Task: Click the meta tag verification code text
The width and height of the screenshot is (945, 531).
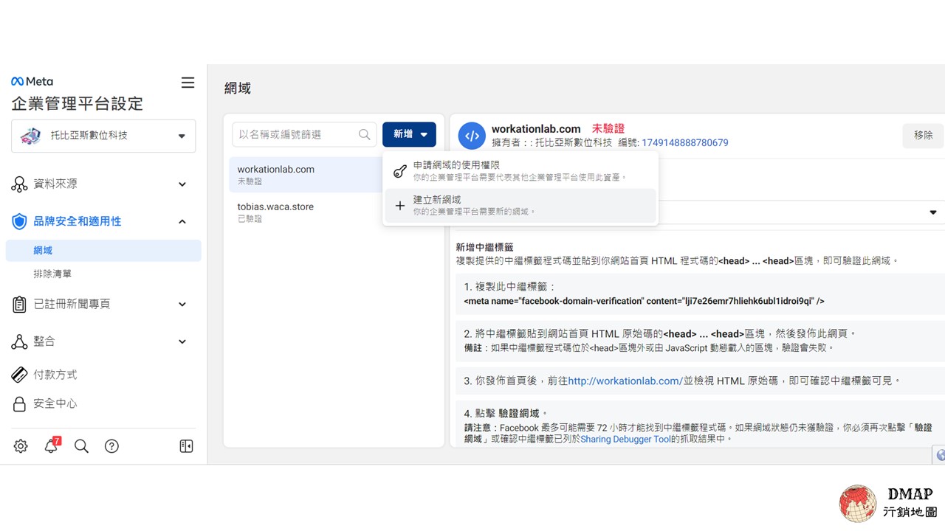Action: pyautogui.click(x=644, y=301)
